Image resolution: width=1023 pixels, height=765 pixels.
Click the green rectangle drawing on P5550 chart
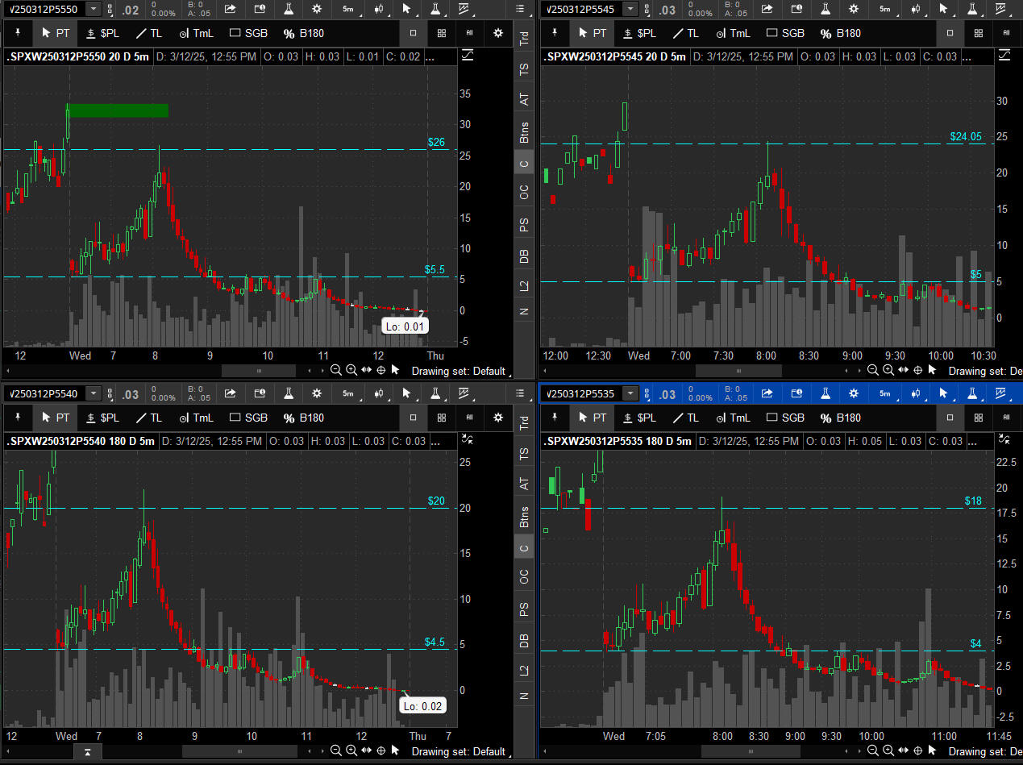tap(118, 110)
